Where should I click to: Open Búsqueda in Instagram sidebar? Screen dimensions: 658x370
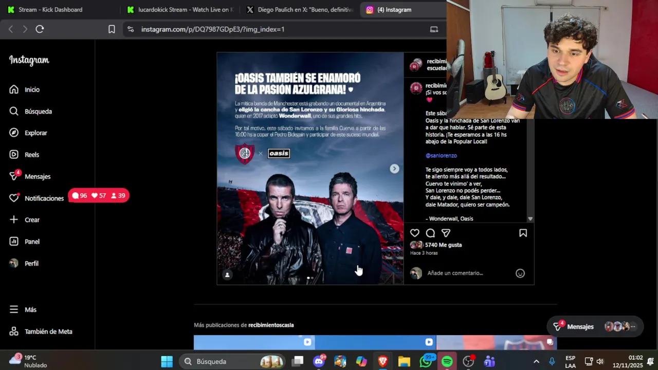pos(30,111)
